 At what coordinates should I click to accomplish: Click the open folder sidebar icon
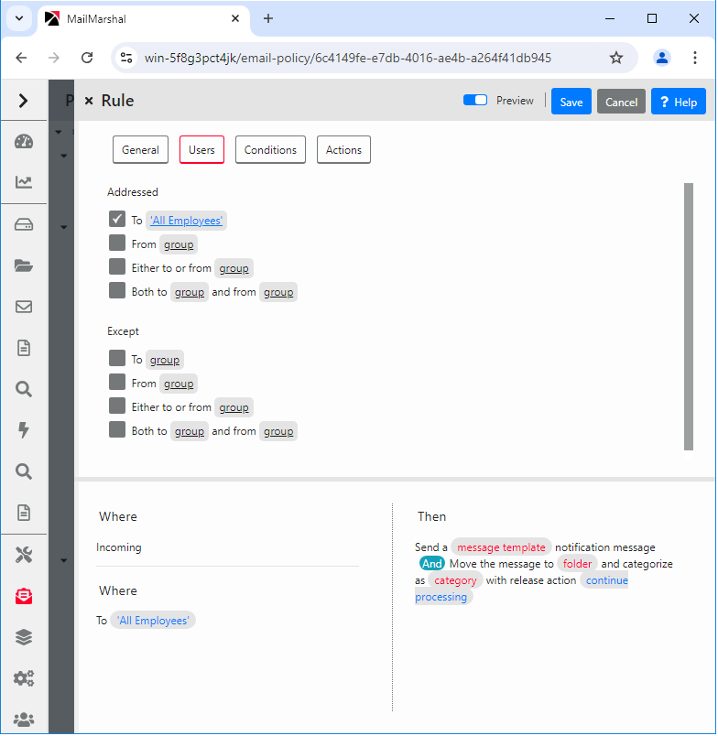coord(24,265)
